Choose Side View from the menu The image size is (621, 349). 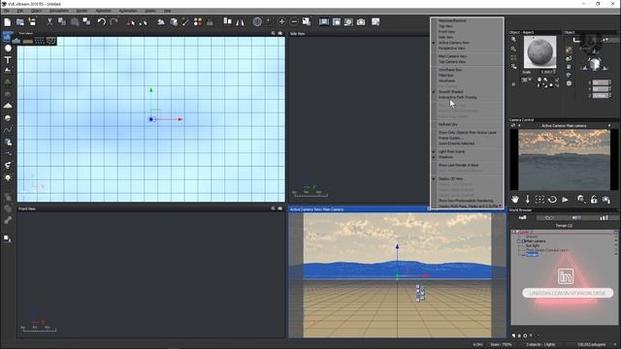[446, 37]
